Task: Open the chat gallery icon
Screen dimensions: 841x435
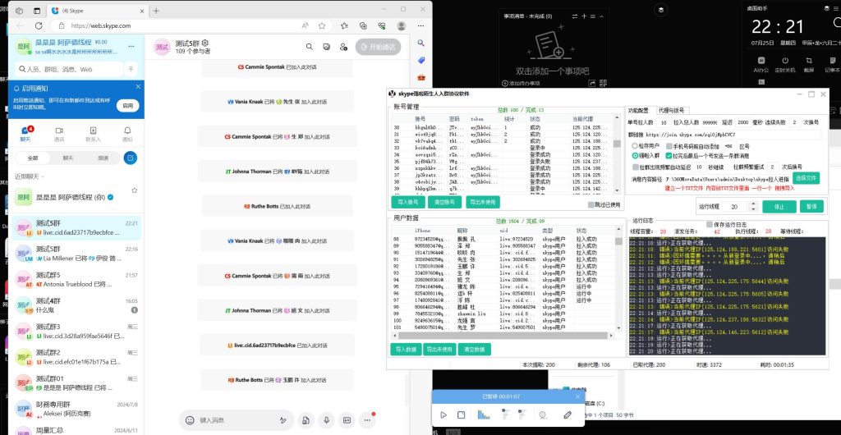Action: click(327, 47)
